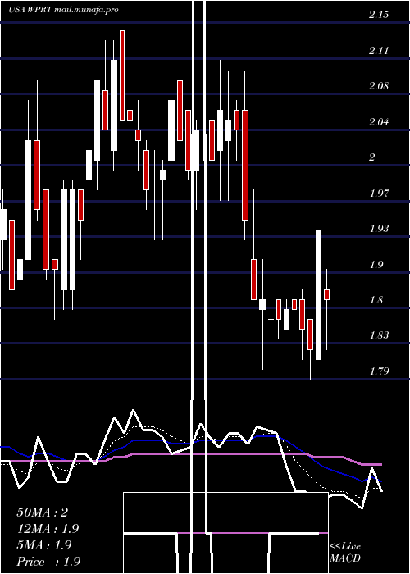Image resolution: width=410 pixels, height=574 pixels.
Task: Click the tallest white candle reaching 1.93
Action: click(x=319, y=294)
